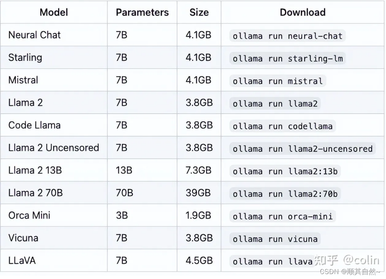Select the Llama 2 70B model name
This screenshot has width=386, height=279.
36,193
